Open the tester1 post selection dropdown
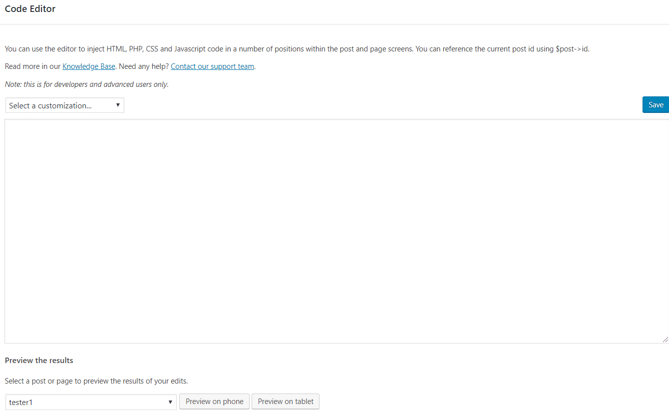Screen dimensions: 669x414 85,402
